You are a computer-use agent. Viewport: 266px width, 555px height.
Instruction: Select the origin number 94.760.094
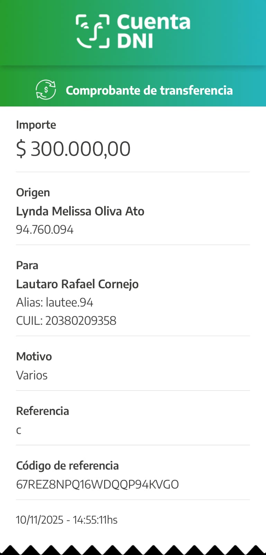pyautogui.click(x=45, y=230)
